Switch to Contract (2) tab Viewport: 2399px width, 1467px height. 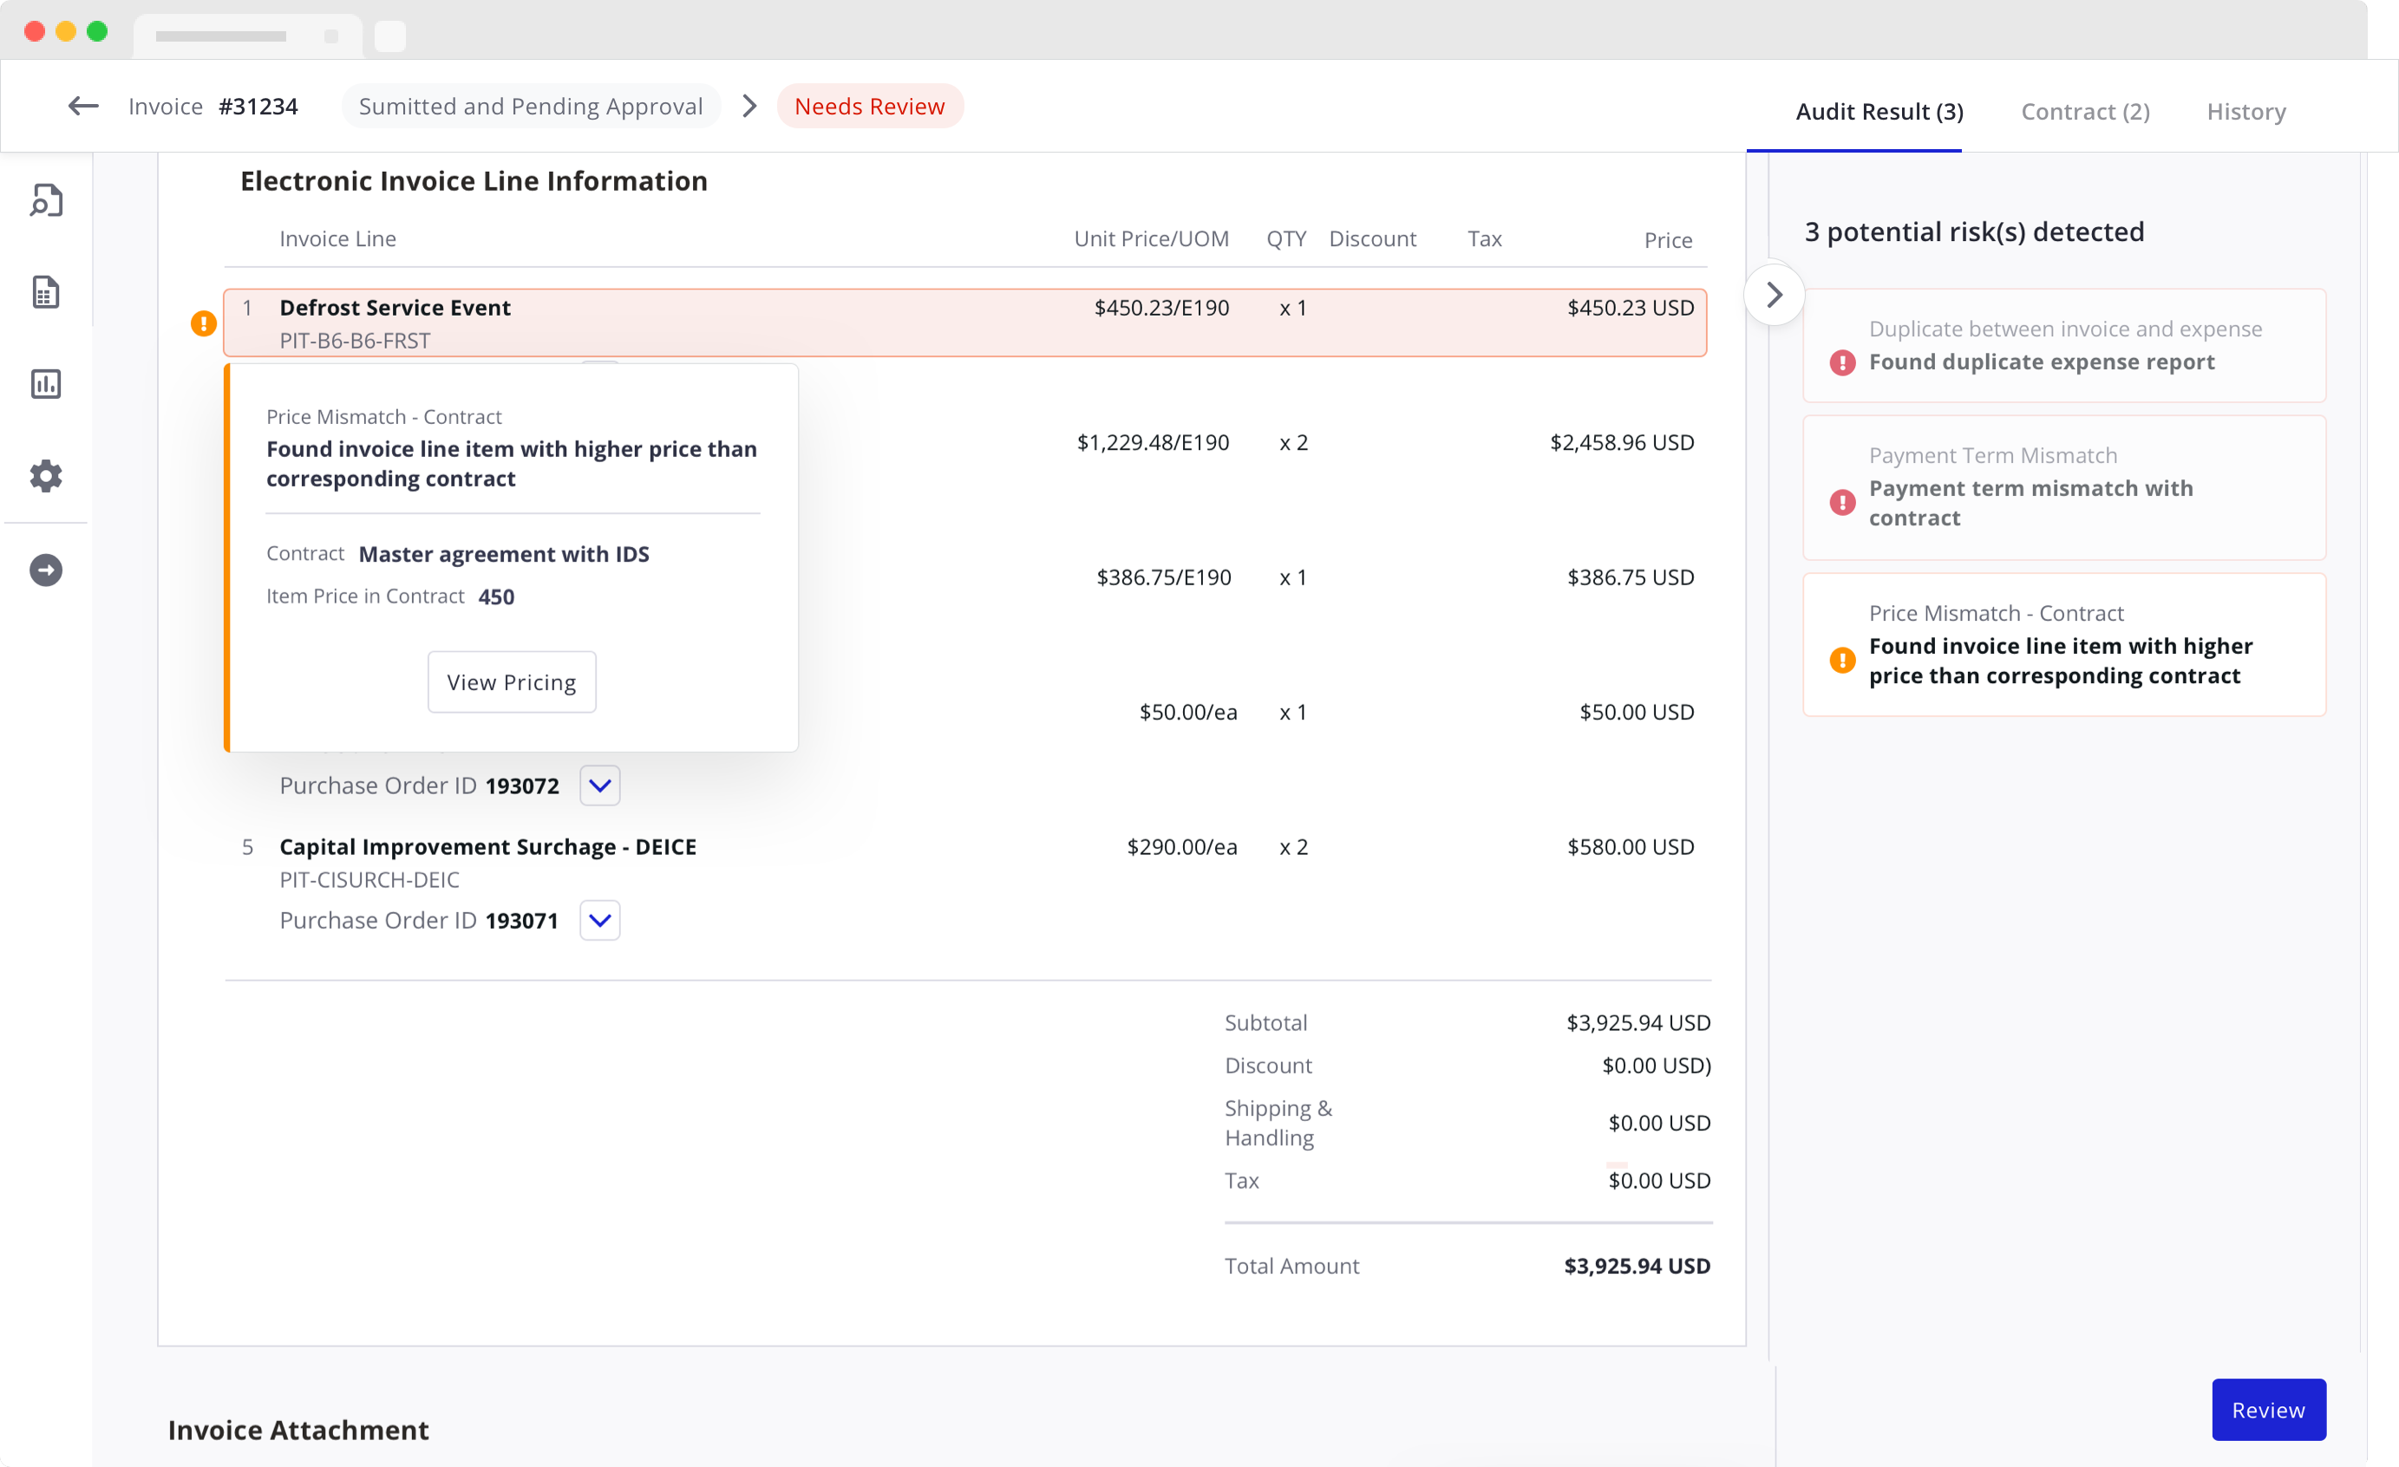click(2086, 111)
